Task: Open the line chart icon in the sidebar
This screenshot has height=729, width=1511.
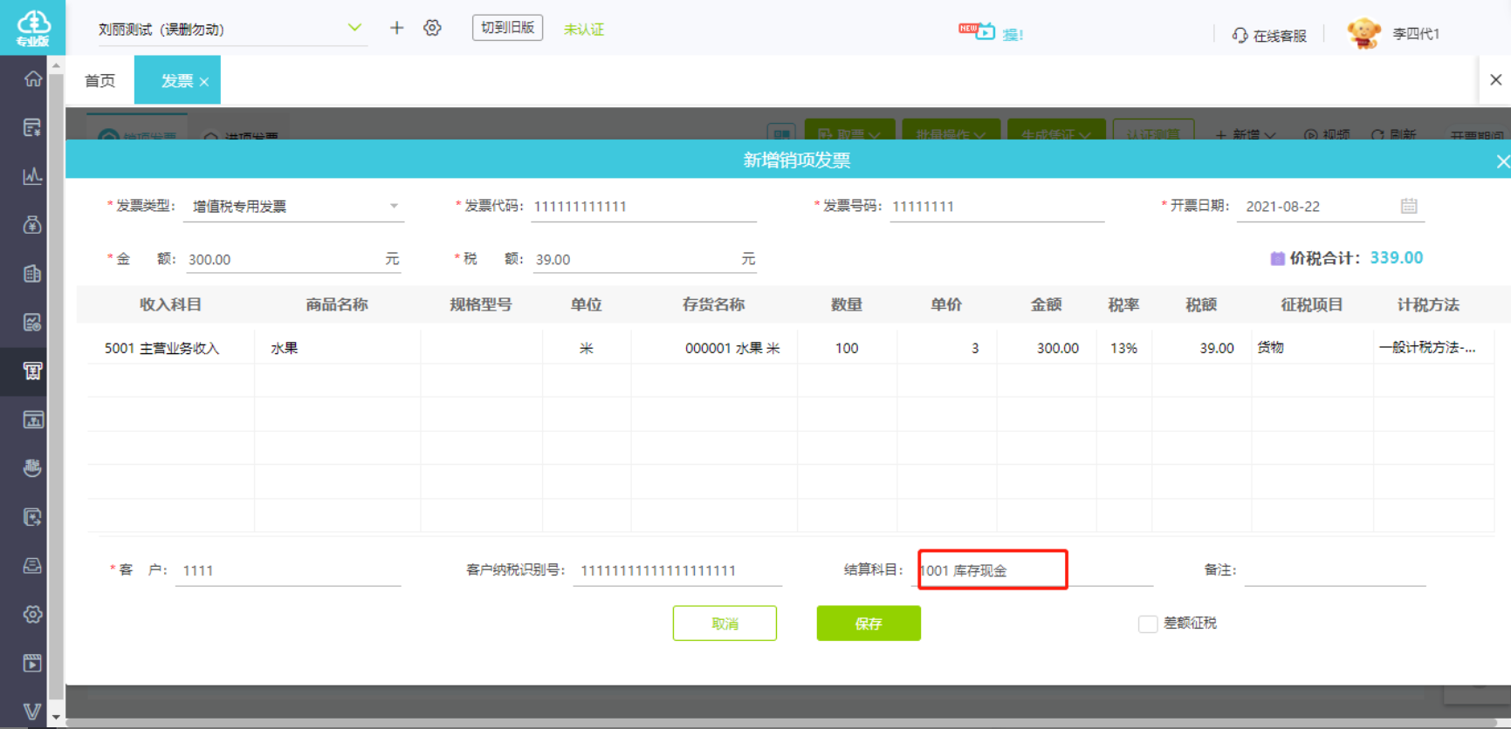Action: click(32, 176)
